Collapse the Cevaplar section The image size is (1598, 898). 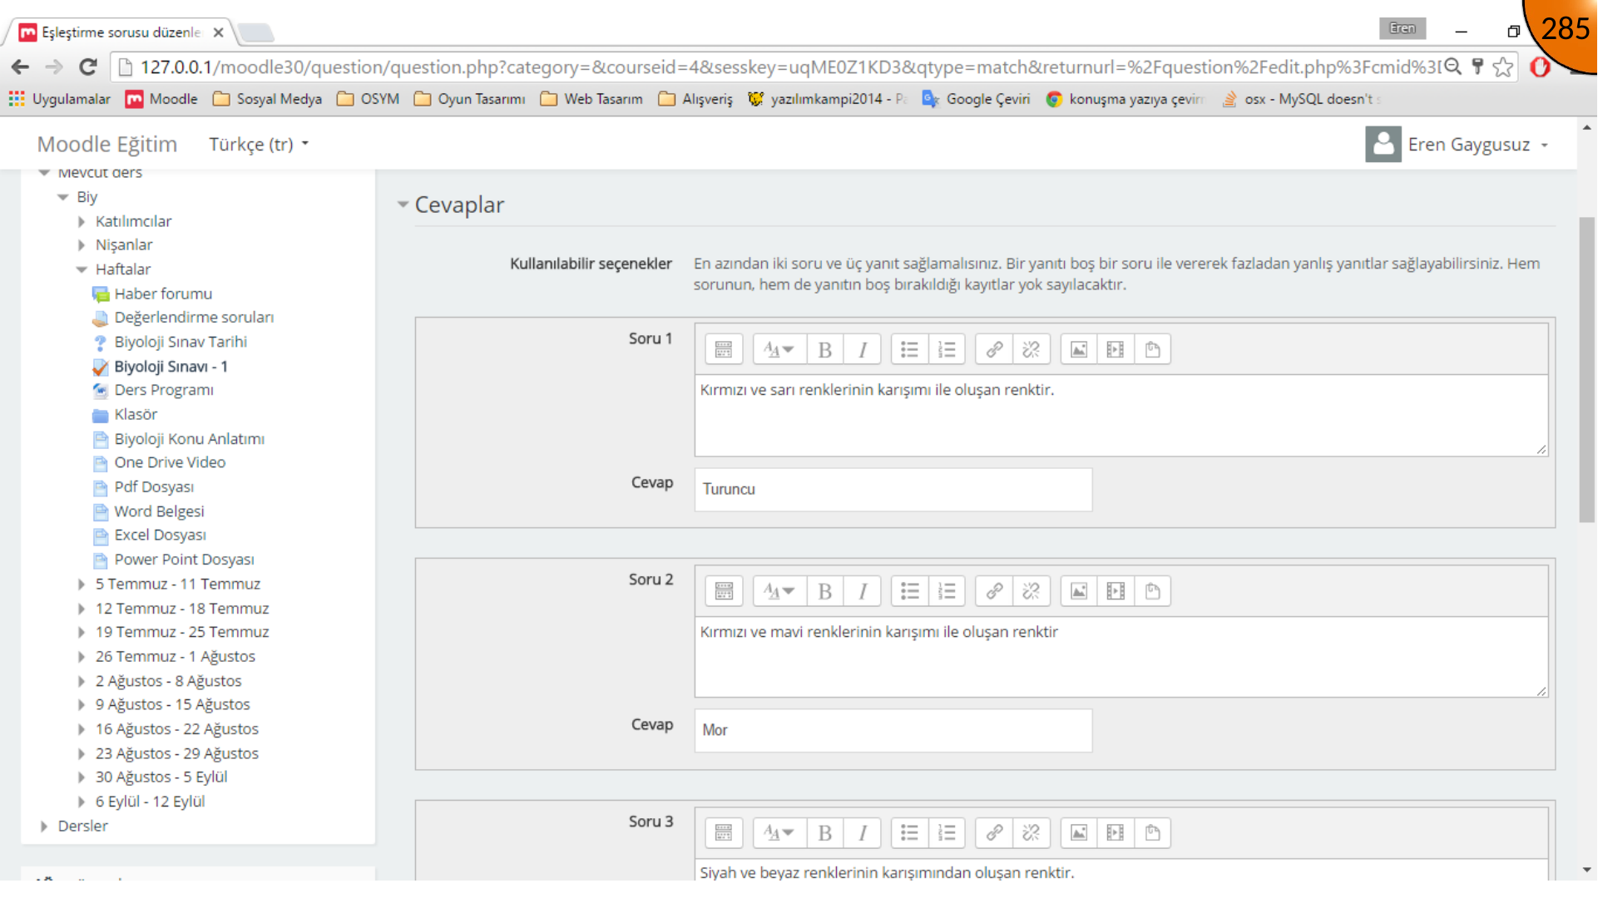coord(403,205)
